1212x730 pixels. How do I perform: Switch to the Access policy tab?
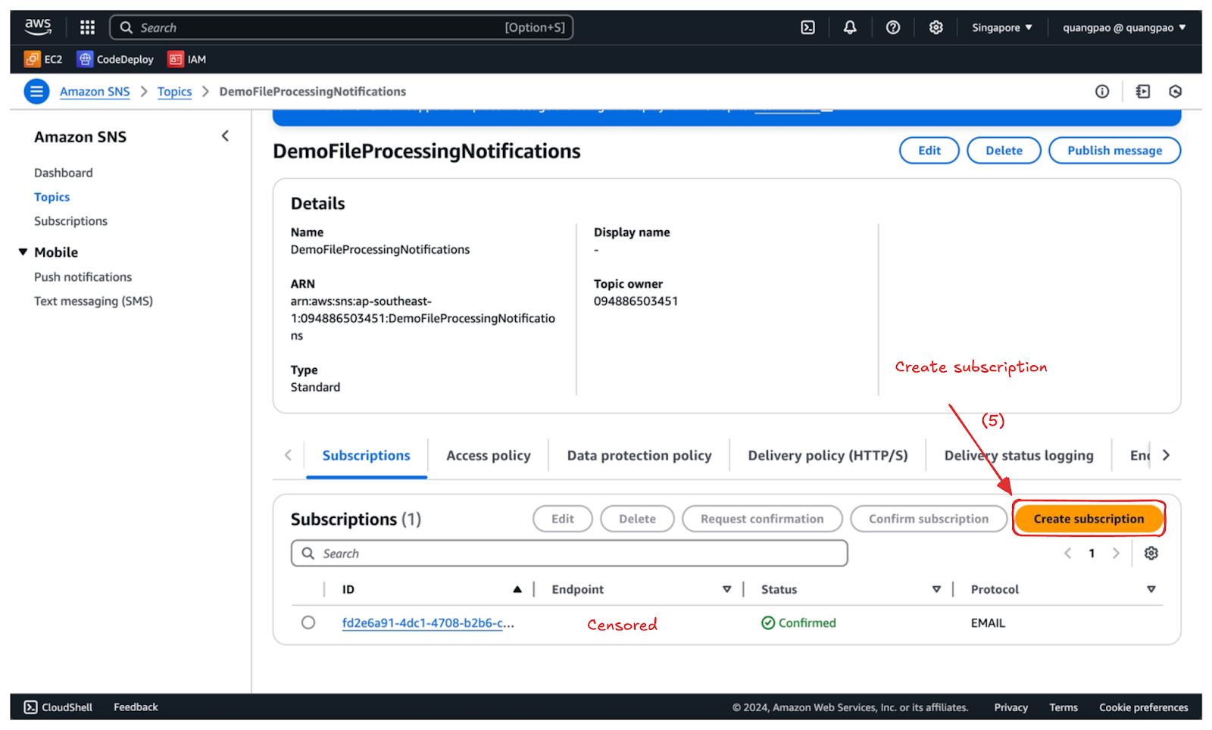(489, 456)
